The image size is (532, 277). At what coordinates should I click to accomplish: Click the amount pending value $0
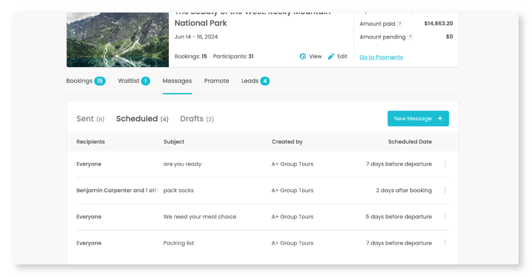[450, 37]
